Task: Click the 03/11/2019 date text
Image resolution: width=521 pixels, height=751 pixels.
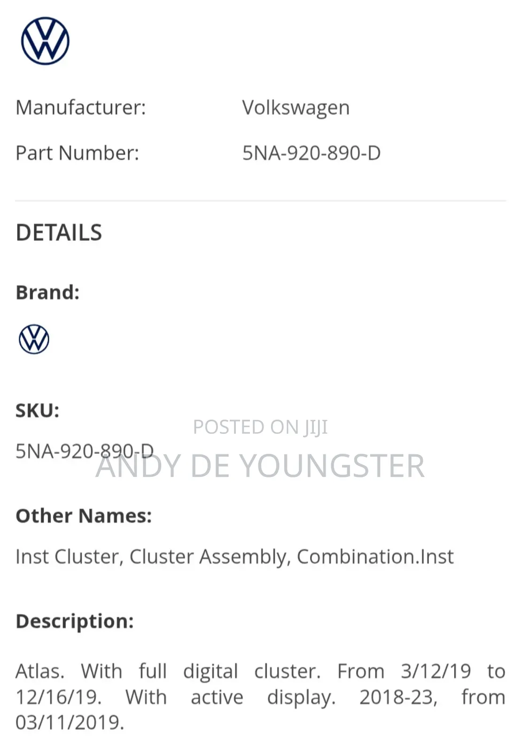Action: pyautogui.click(x=70, y=722)
